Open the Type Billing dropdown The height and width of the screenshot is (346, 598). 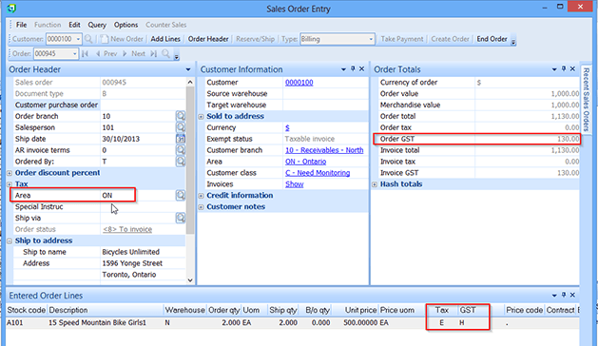pos(371,39)
